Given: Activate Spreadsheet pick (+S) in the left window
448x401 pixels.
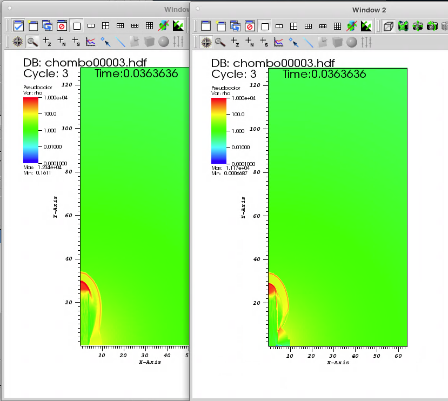Looking at the screenshot, I should (76, 42).
